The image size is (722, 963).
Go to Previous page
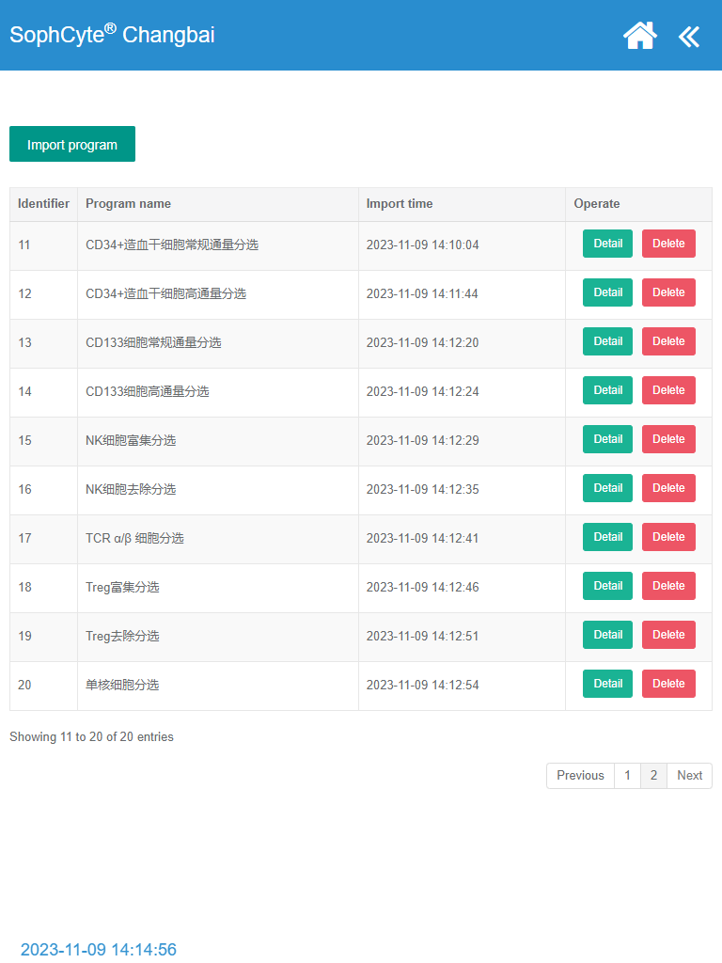[580, 776]
